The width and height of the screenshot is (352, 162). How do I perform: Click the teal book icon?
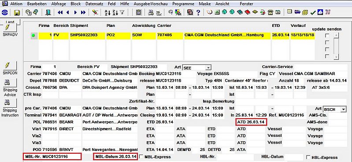(x=240, y=12)
